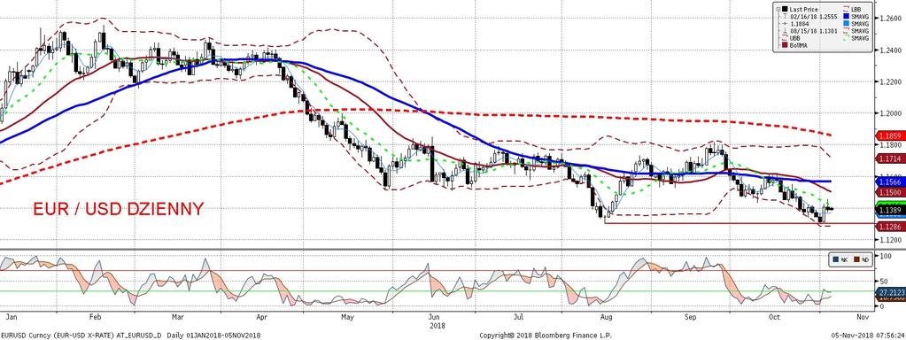The width and height of the screenshot is (906, 340).
Task: Click the blue %K legend swatch
Action: point(836,259)
